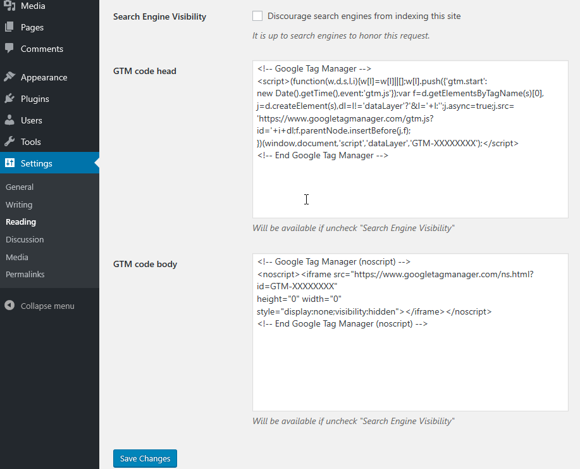Open the General settings submenu
This screenshot has height=469, width=580.
20,187
